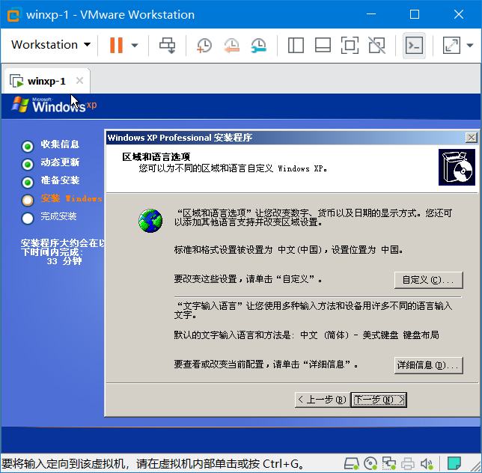Click the sound card status icon
The width and height of the screenshot is (482, 473).
pos(427,463)
